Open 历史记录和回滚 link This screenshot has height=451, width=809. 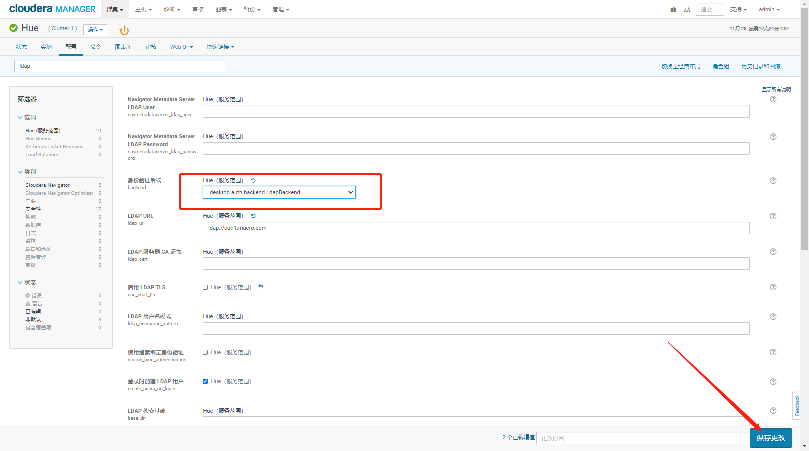pos(761,66)
